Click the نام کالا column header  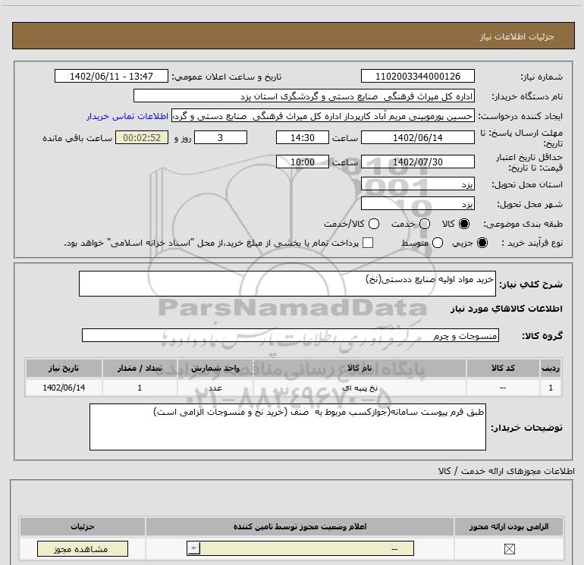tap(360, 368)
